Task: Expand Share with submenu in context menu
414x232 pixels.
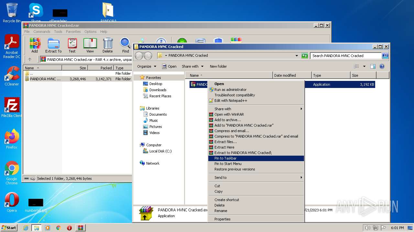Action: click(256, 109)
